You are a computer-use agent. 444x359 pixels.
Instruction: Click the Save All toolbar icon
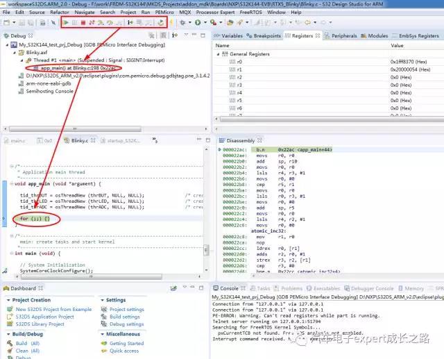tap(31, 22)
